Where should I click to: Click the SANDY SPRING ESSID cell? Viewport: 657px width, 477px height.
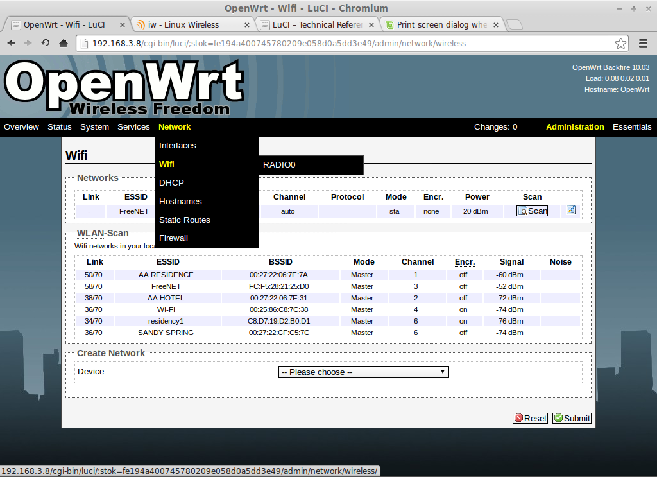coord(166,333)
